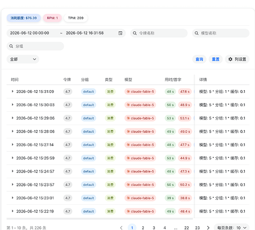Click the TPM: 209 badge
255x230 pixels.
click(76, 18)
